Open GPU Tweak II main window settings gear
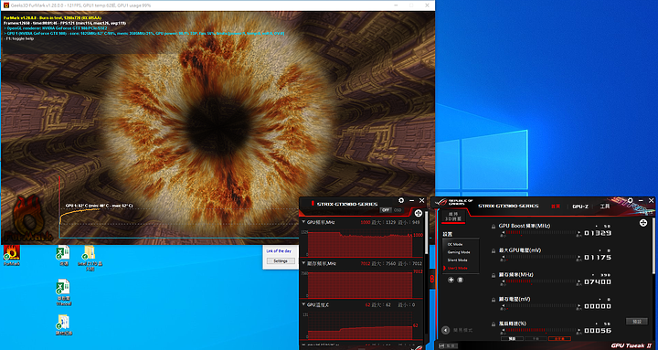 click(630, 201)
